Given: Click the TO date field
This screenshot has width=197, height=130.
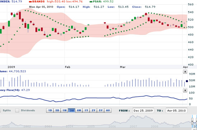Looking at the screenshot, I should 177,110.
